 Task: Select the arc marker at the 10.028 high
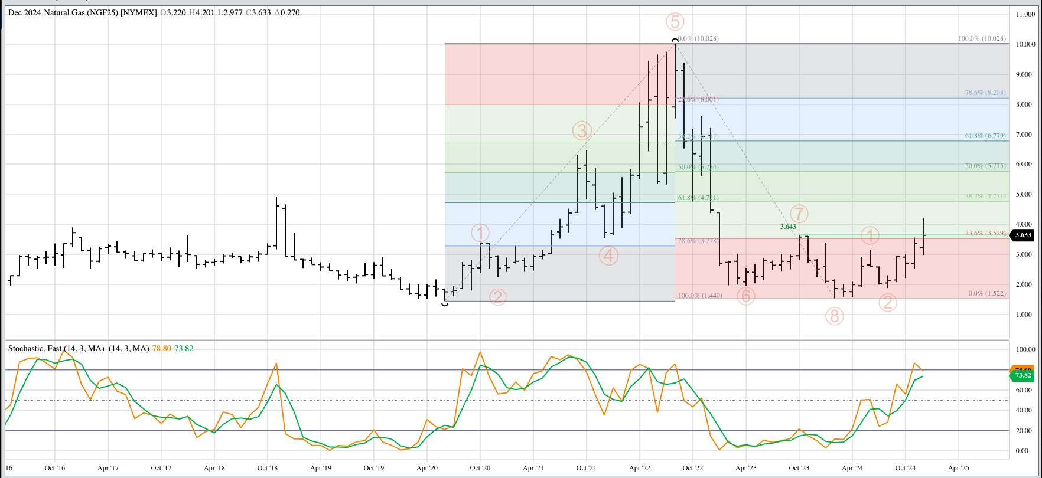tap(675, 41)
